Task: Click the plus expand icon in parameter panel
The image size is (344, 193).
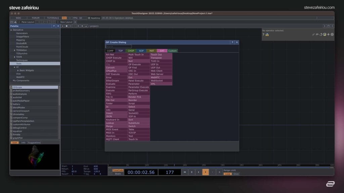Action: [329, 35]
